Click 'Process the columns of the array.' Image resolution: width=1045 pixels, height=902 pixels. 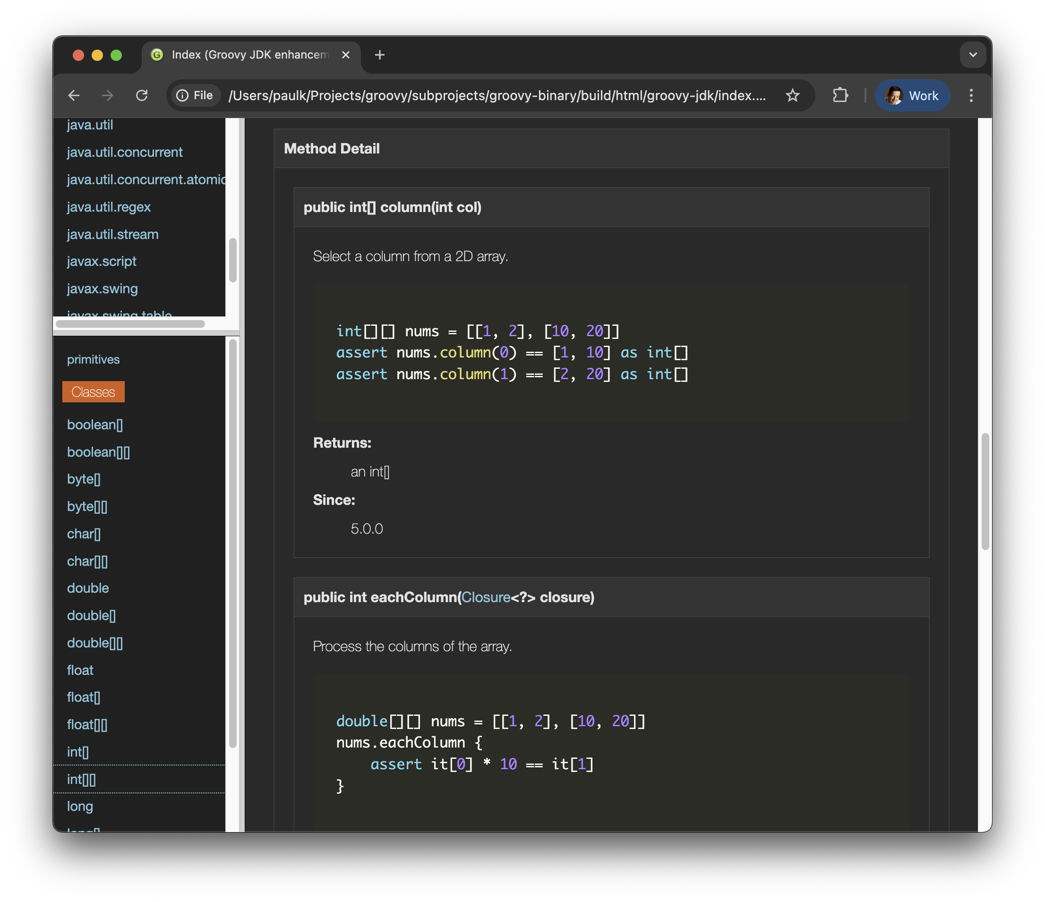412,647
